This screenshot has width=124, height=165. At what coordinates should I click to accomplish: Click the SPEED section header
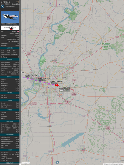(10, 110)
